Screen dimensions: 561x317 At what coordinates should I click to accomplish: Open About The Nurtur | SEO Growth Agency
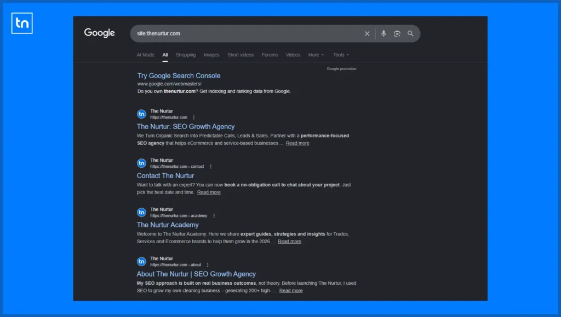(196, 274)
